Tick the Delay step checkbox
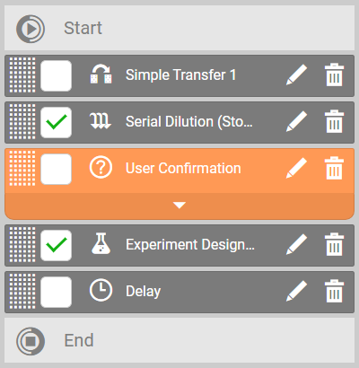The image size is (359, 368). coord(56,292)
